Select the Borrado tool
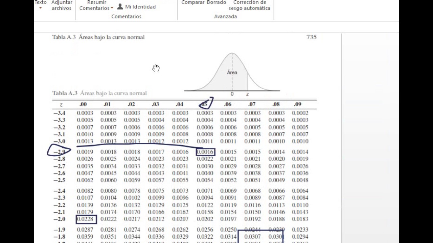433x243 pixels. 216,2
